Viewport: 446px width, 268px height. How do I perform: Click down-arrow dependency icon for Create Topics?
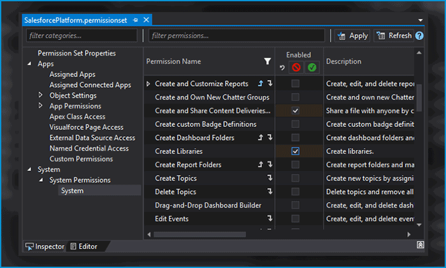(x=270, y=178)
